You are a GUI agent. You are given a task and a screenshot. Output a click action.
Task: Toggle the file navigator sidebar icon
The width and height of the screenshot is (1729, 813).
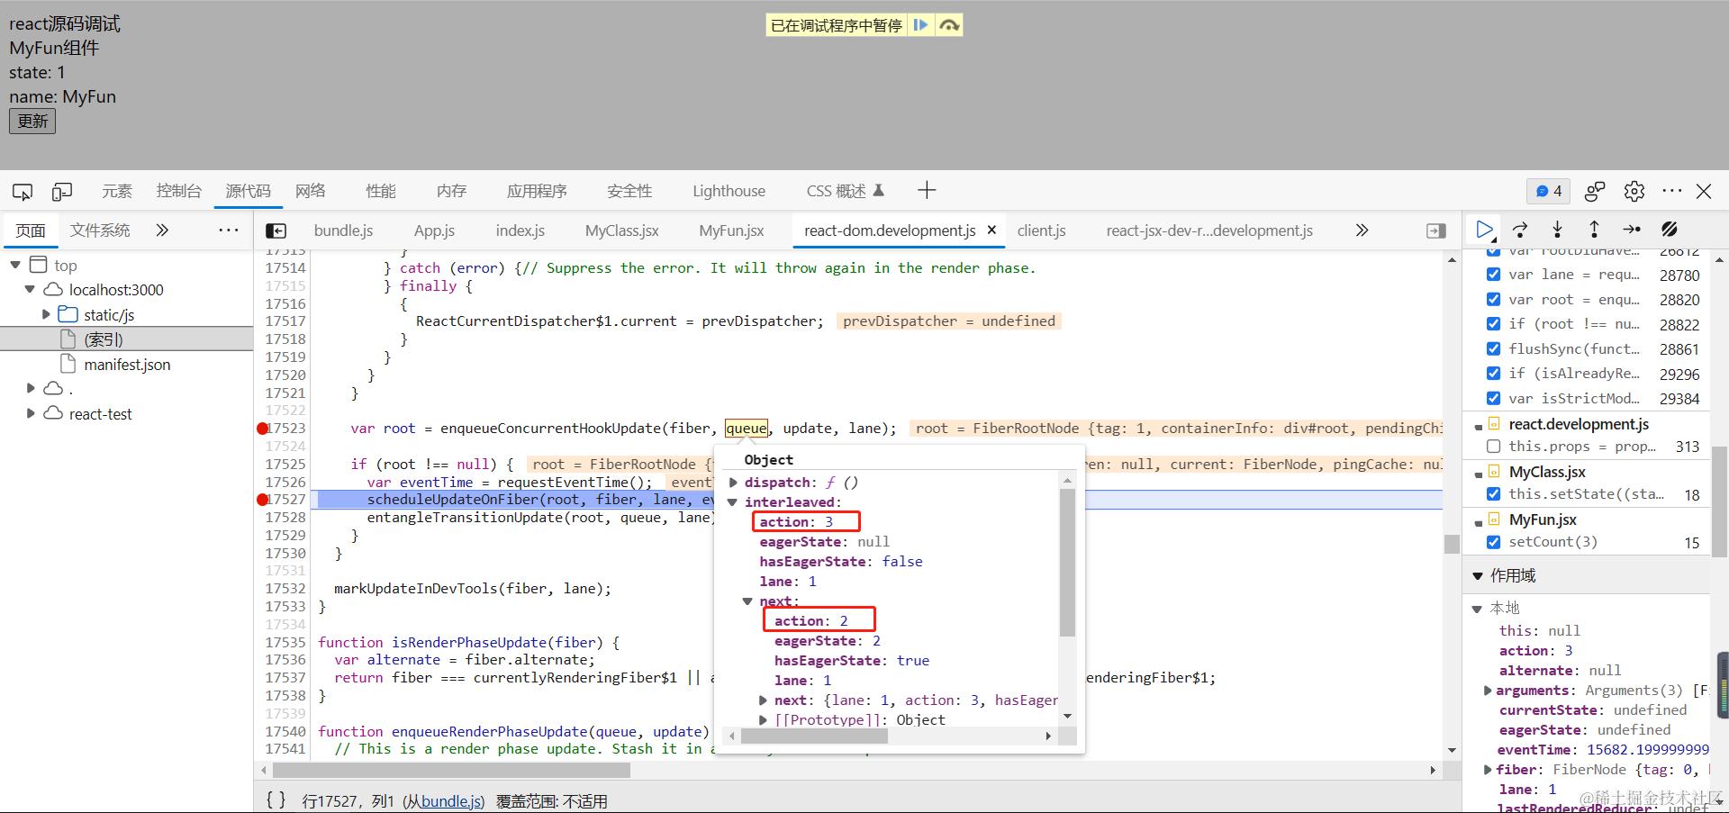click(x=276, y=230)
